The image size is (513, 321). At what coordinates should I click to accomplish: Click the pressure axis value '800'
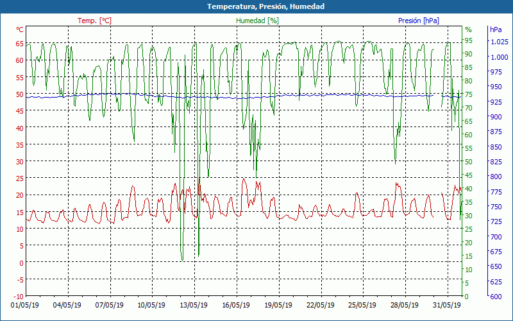pos(496,177)
